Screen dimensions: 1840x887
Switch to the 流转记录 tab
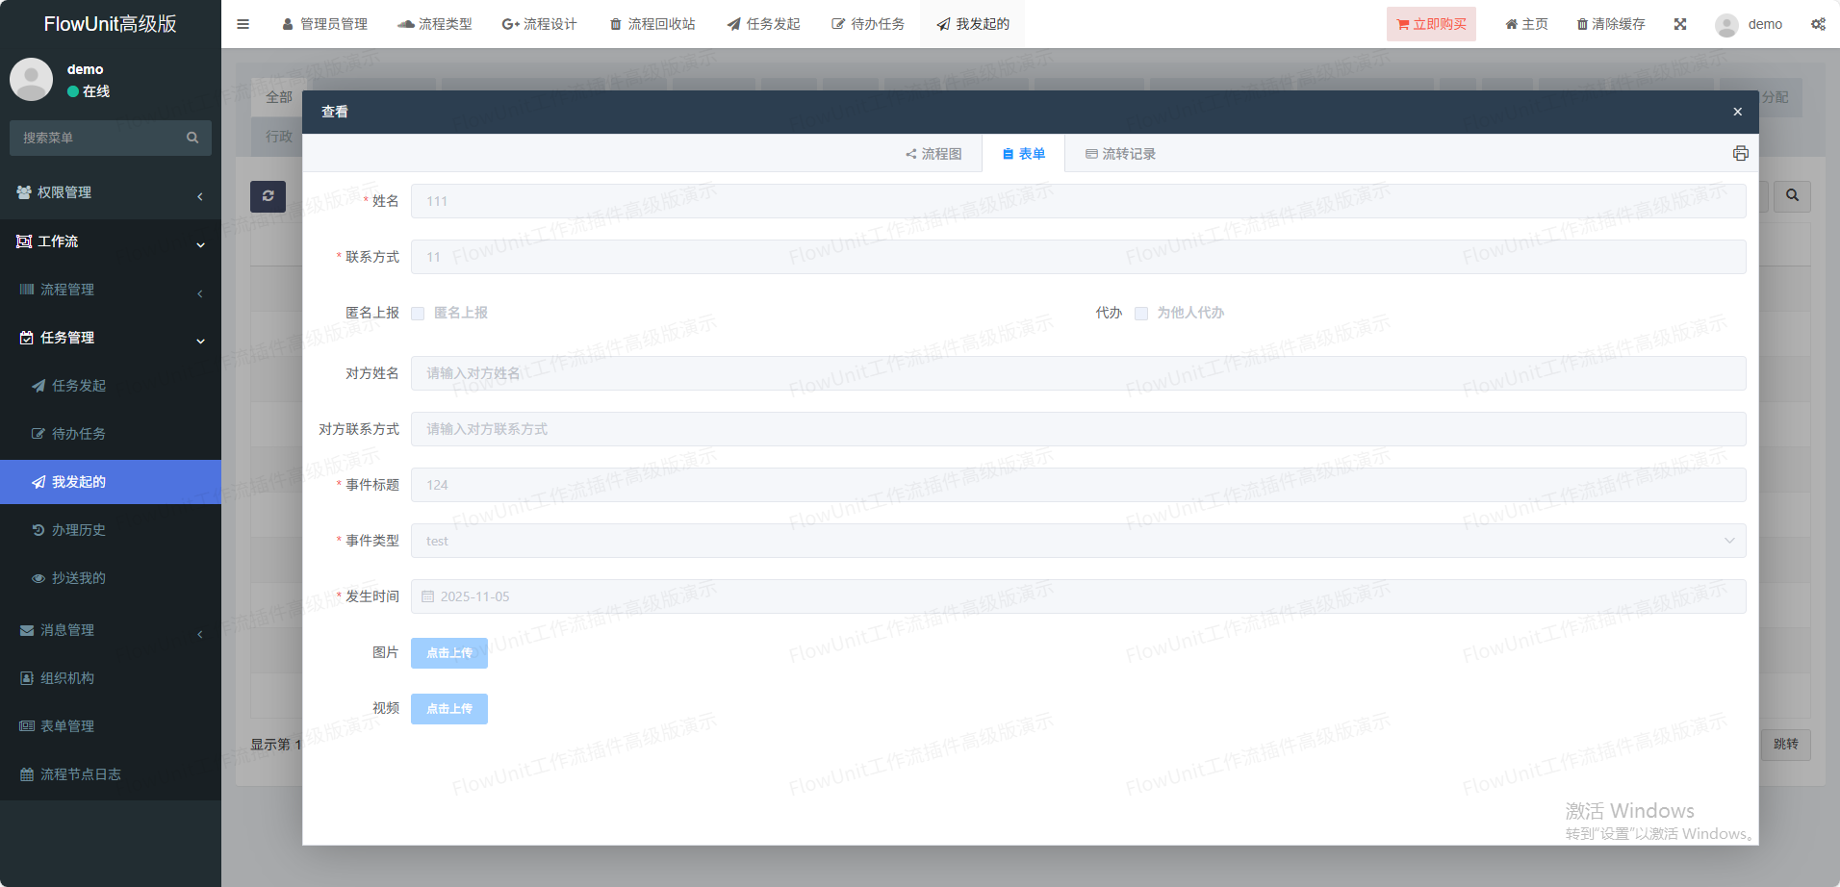tap(1120, 154)
